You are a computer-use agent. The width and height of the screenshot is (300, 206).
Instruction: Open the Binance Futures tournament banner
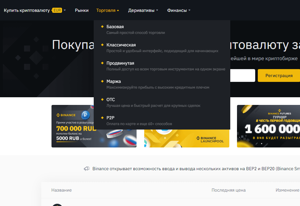(268, 126)
